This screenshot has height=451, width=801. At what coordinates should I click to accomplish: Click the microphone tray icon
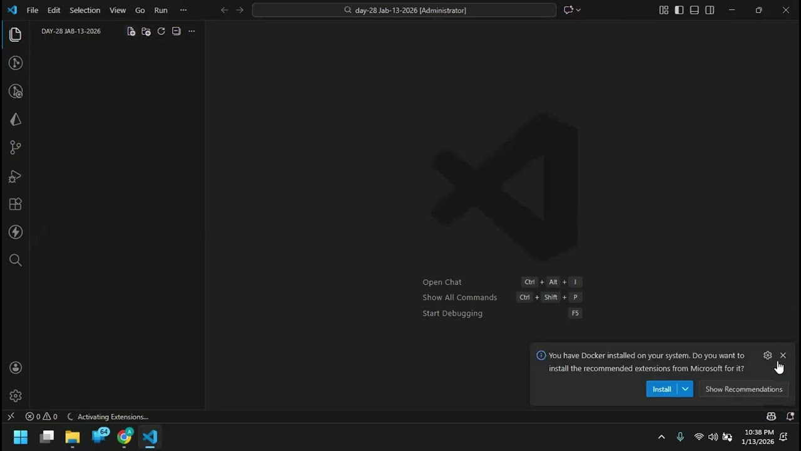click(x=680, y=437)
